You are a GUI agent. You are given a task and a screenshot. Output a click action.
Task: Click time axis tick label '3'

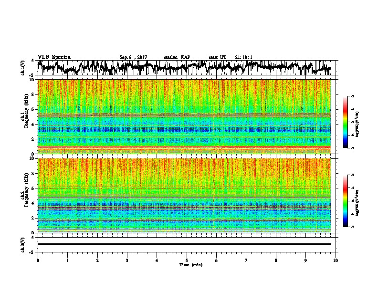point(127,261)
